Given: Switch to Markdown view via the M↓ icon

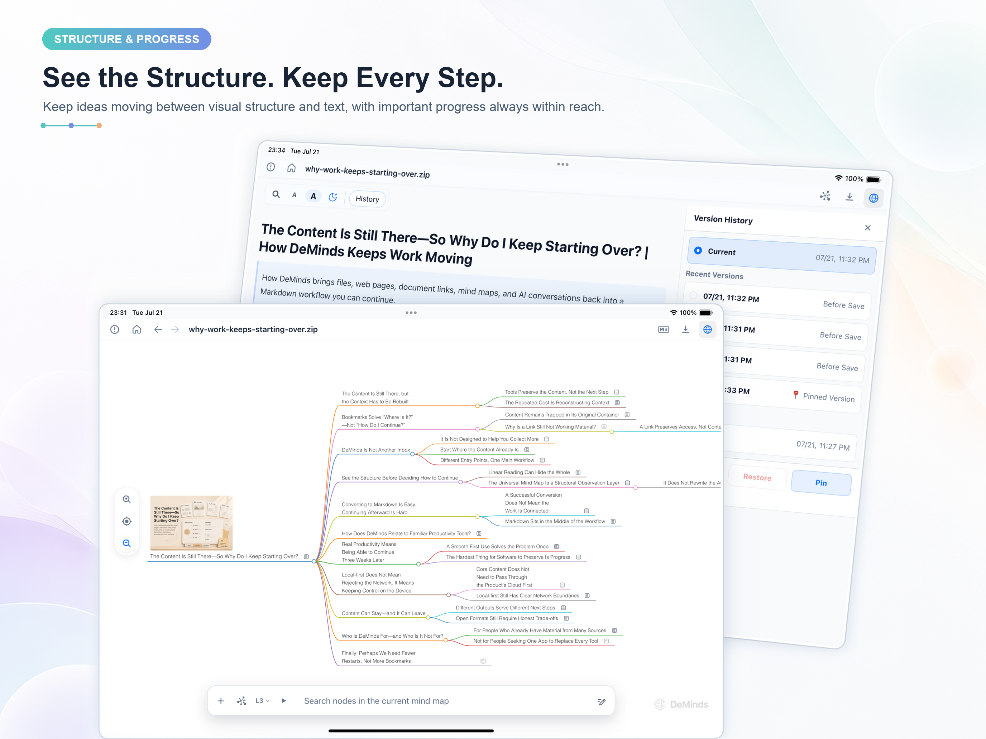Looking at the screenshot, I should point(663,329).
